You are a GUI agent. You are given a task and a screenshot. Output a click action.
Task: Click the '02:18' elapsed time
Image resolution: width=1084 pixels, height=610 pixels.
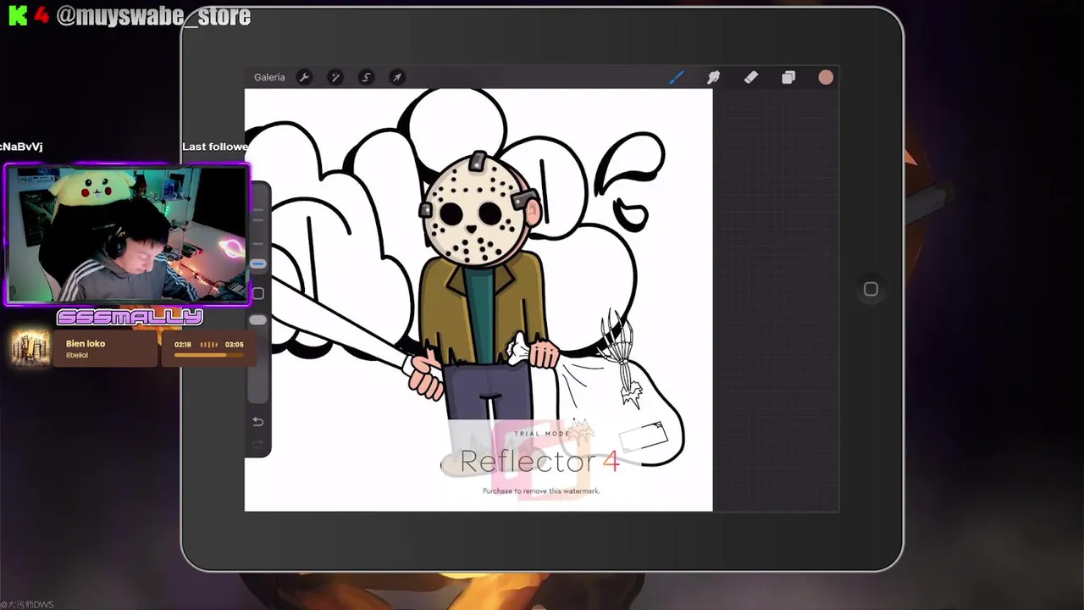click(183, 345)
